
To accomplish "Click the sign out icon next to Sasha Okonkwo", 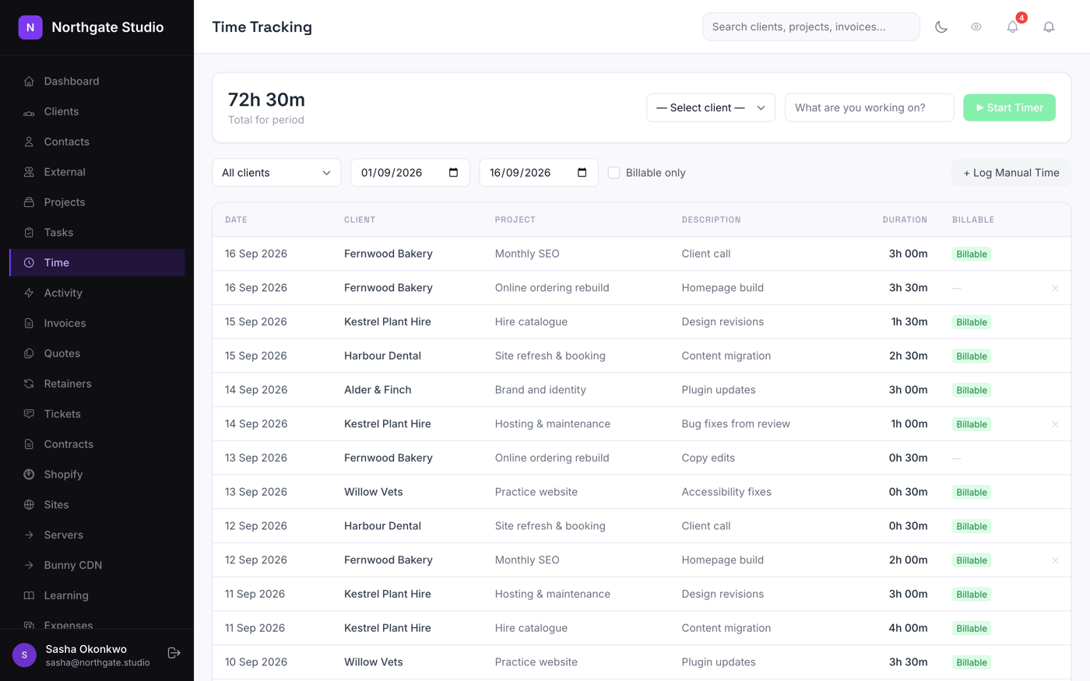I will [174, 653].
